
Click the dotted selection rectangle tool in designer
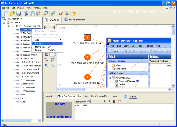click(53, 54)
